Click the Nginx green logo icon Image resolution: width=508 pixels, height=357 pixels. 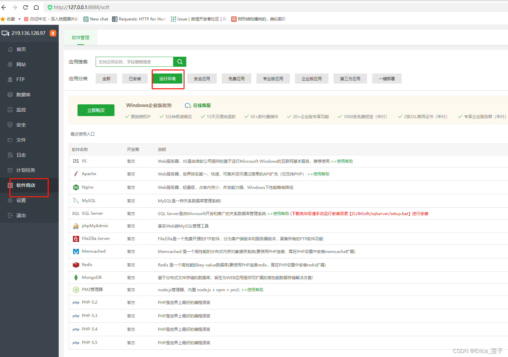(76, 187)
